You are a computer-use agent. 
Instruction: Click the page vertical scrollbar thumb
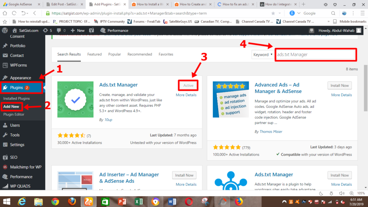point(365,88)
